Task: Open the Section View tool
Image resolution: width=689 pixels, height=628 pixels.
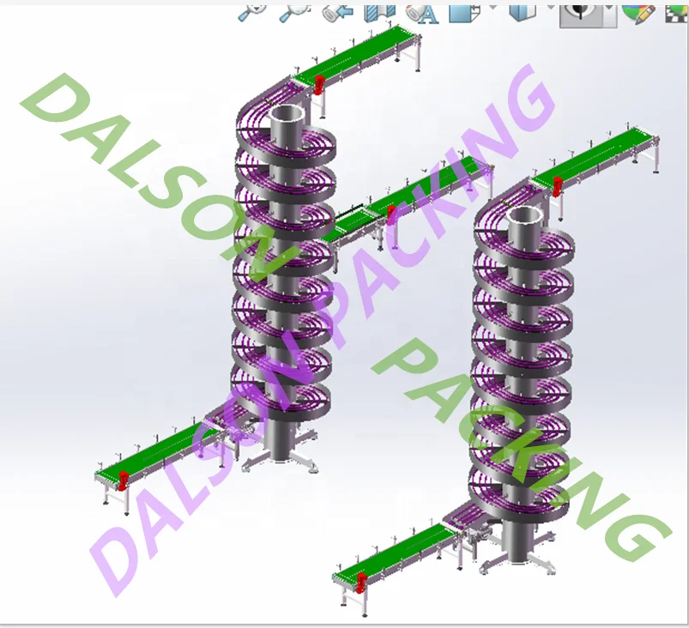Action: tap(379, 13)
